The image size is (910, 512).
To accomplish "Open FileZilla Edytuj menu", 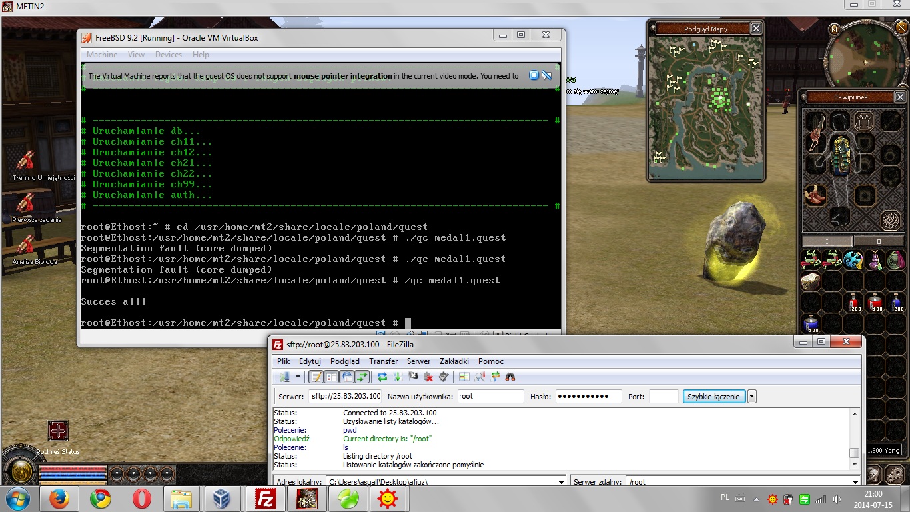I will pos(310,361).
